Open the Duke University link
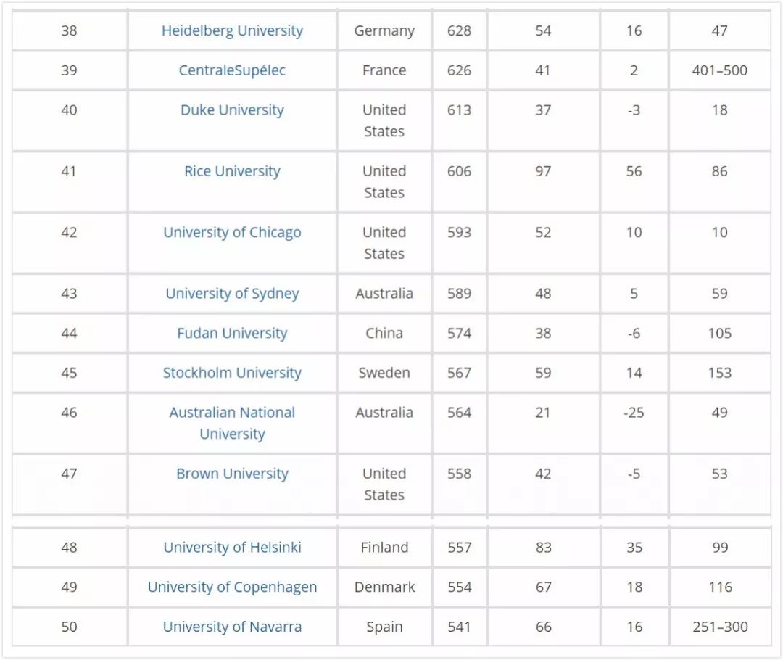This screenshot has height=660, width=783. tap(232, 110)
